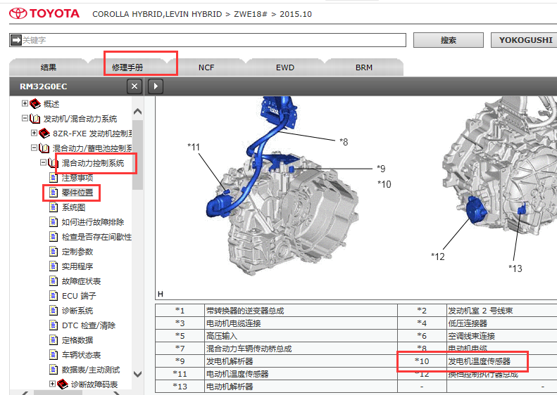The width and height of the screenshot is (557, 395).
Task: Click the page icon beside 零件位置
Action: point(54,193)
